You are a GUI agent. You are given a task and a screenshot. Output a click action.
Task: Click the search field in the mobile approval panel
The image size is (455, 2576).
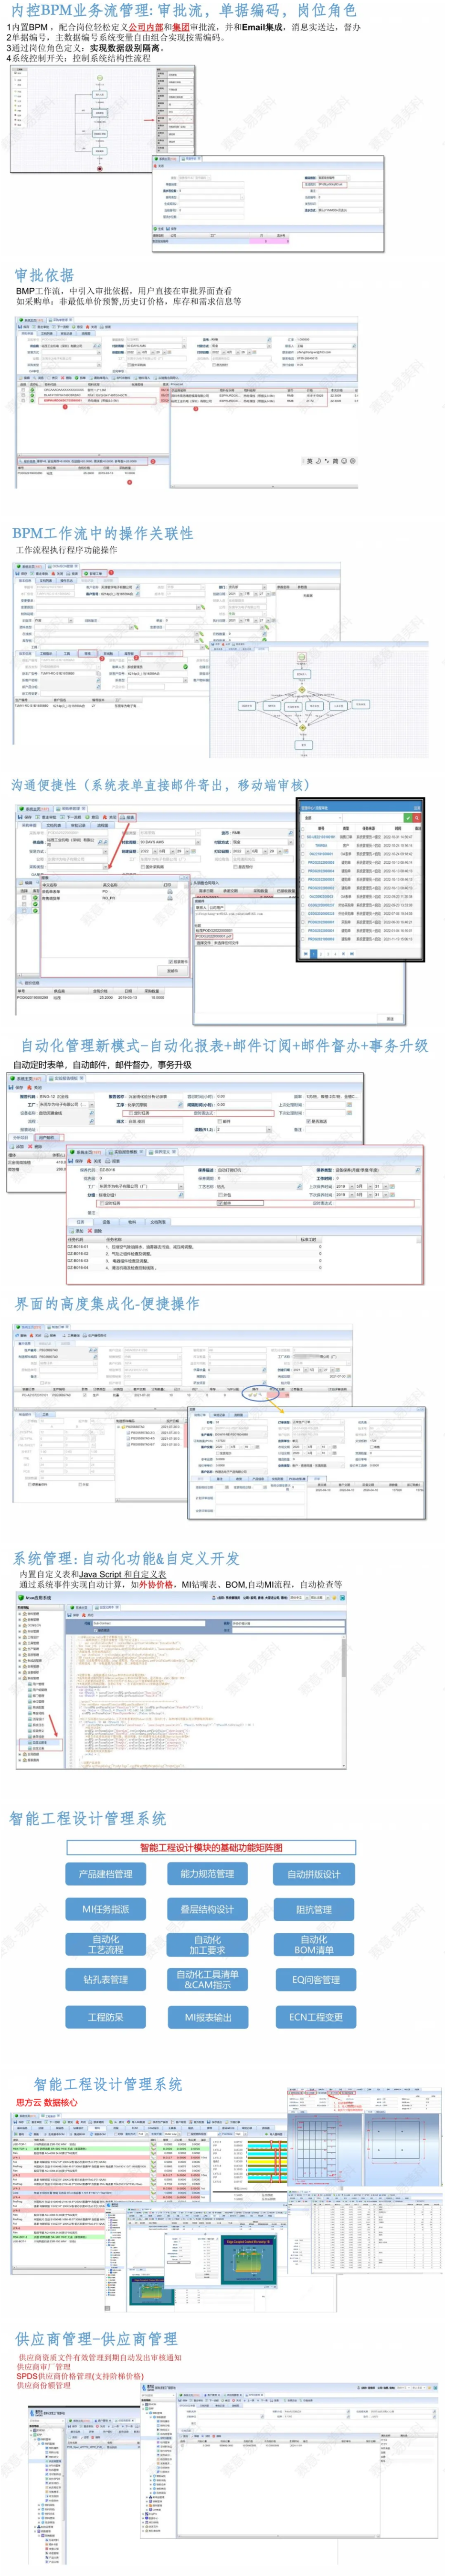(x=373, y=818)
